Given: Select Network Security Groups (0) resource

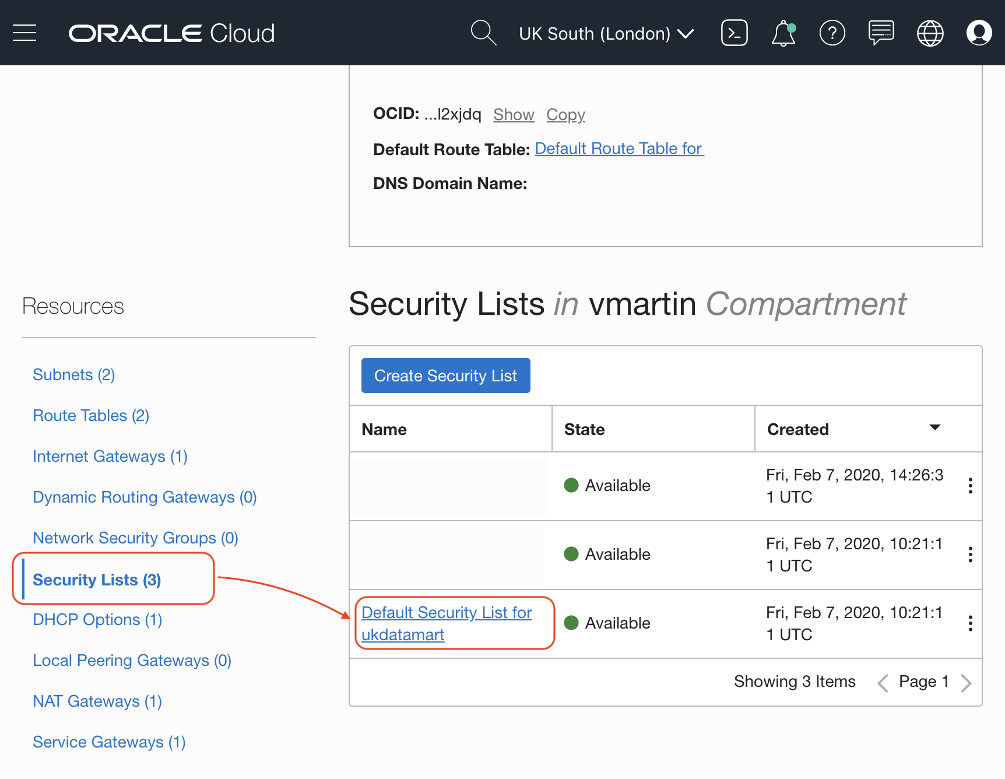Looking at the screenshot, I should coord(135,538).
